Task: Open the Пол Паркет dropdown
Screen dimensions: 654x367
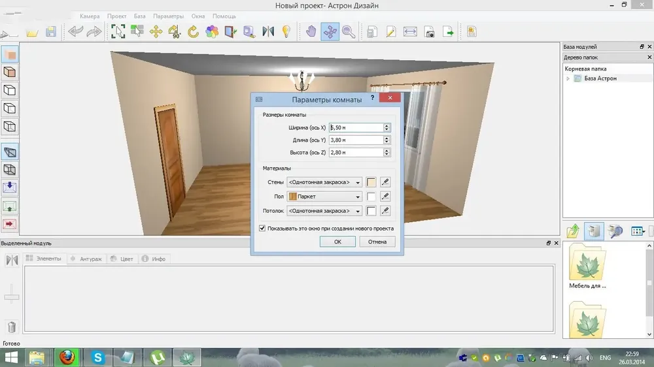Action: click(324, 197)
